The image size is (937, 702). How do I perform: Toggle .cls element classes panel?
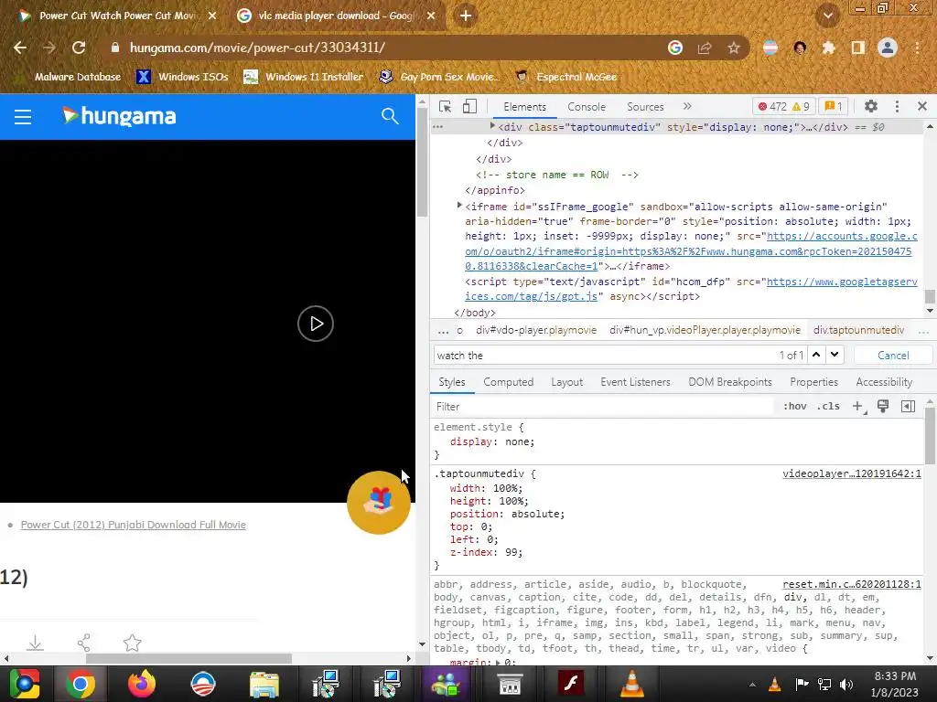click(828, 406)
